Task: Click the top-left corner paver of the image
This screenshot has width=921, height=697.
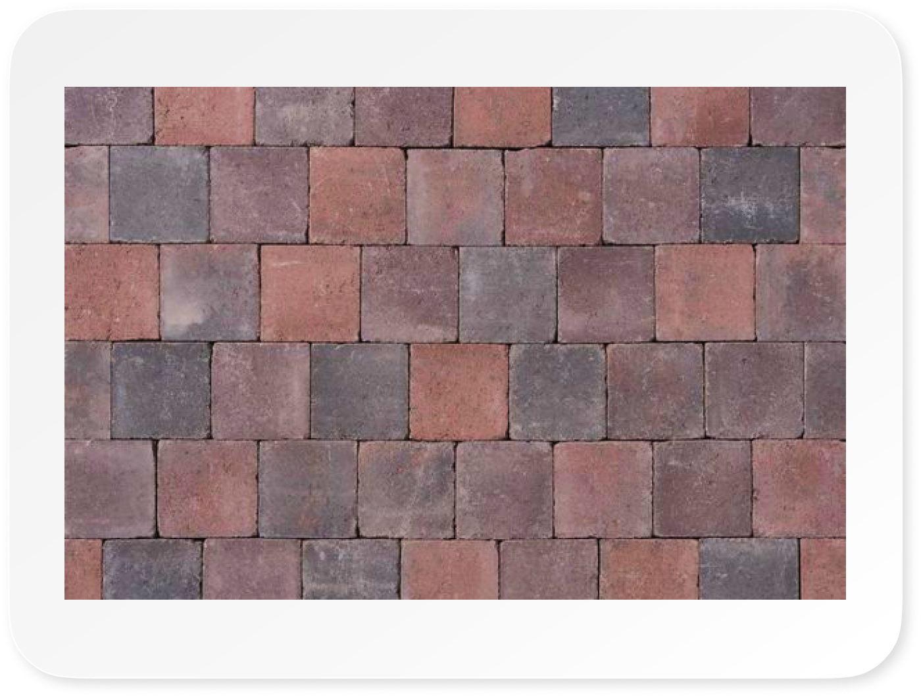Action: 109,116
